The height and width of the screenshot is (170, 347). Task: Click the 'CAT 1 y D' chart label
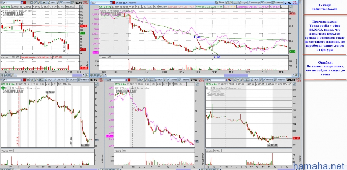[6, 7]
